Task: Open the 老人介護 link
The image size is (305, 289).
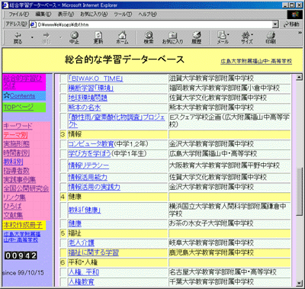Action: point(81,242)
